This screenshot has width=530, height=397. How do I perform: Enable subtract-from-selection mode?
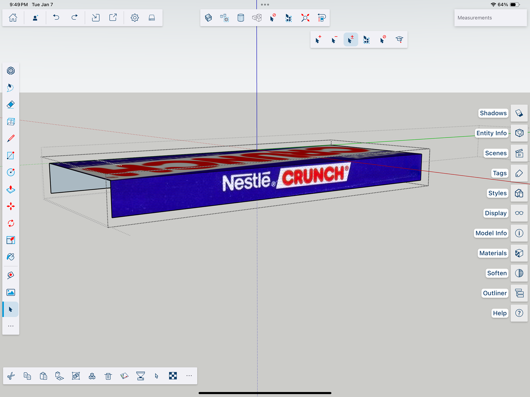[334, 40]
